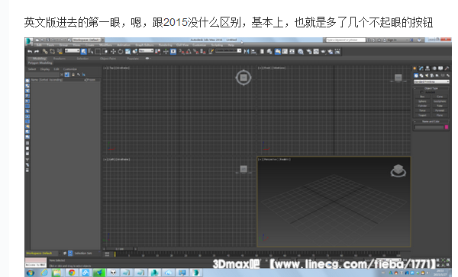Select the Lights category in Create panel
Viewport: 458px width, 277px height.
pyautogui.click(x=427, y=75)
